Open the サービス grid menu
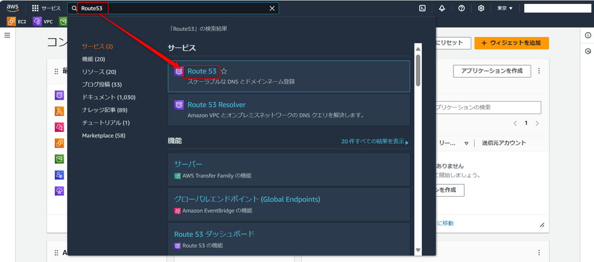 coord(46,8)
